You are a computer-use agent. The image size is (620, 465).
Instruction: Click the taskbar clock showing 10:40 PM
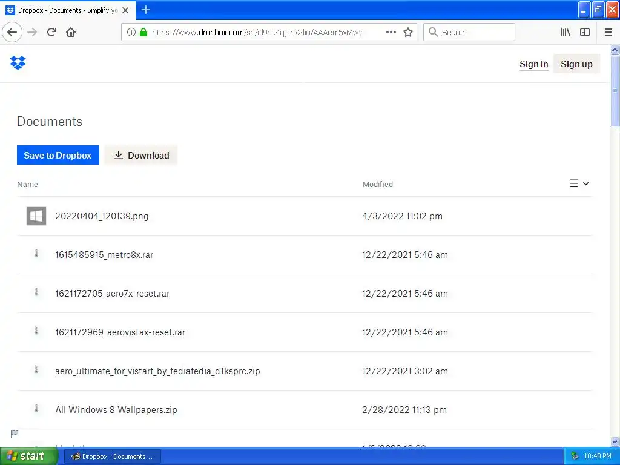tap(598, 457)
